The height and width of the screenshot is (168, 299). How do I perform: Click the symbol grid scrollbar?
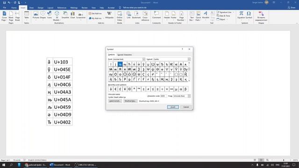point(189,72)
